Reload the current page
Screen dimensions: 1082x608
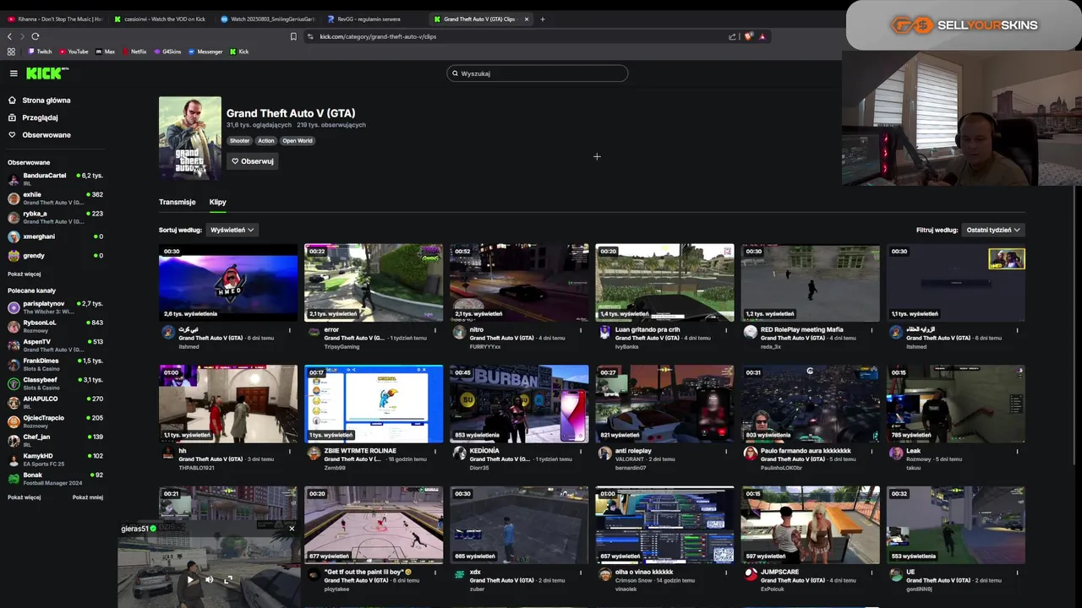(x=36, y=36)
